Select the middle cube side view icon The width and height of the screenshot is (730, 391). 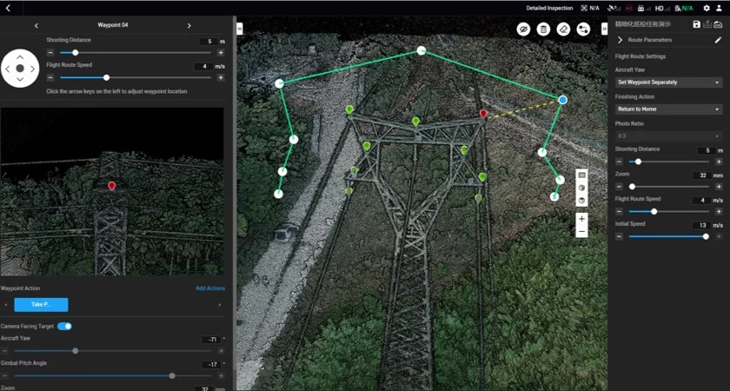(581, 188)
